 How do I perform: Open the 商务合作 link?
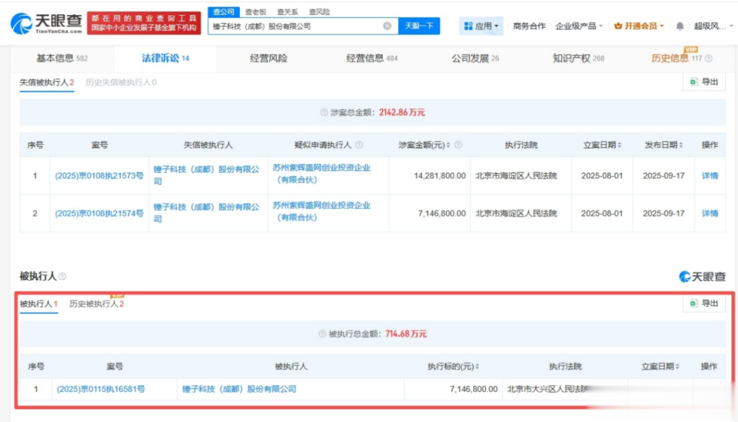[x=529, y=26]
